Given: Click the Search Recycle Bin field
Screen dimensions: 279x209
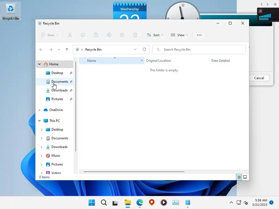Looking at the screenshot, I should point(199,50).
